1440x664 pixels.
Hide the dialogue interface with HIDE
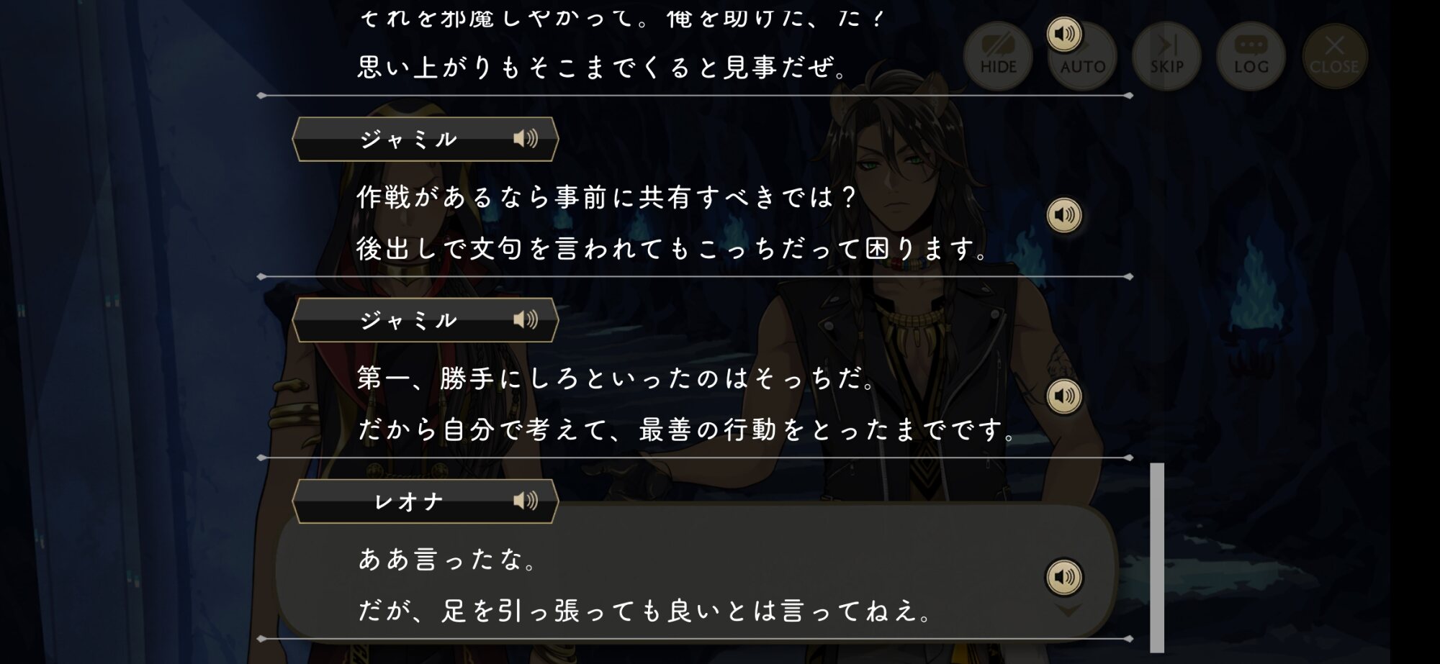tap(998, 56)
